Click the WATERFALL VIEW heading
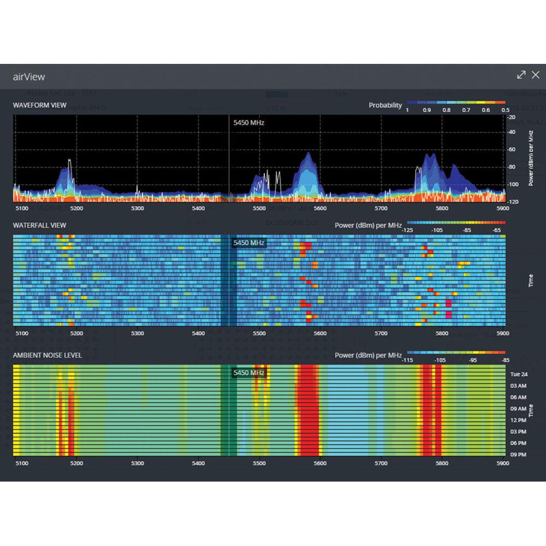546x546 pixels. [39, 225]
